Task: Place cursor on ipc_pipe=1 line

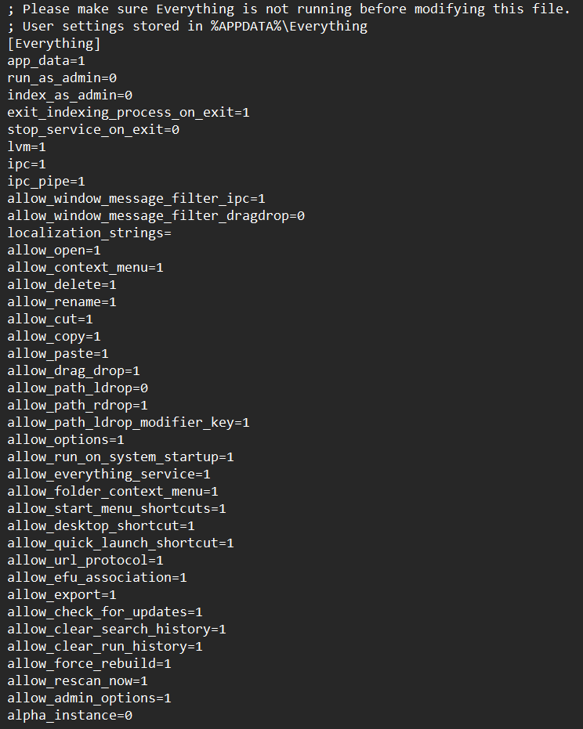Action: pyautogui.click(x=46, y=182)
